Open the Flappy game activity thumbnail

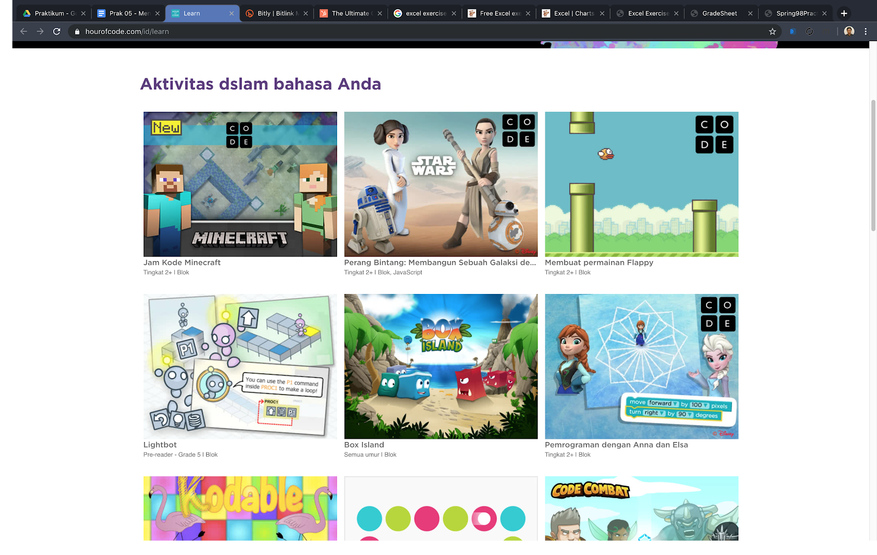641,184
